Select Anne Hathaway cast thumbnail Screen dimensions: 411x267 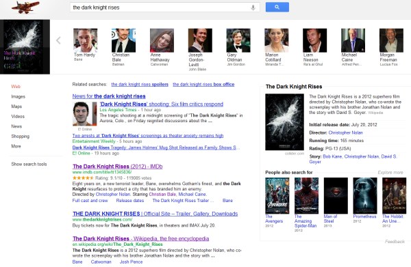162,40
